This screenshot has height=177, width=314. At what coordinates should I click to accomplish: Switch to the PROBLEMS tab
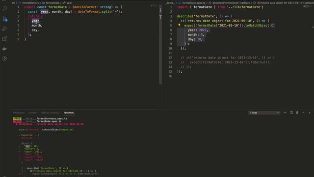[19, 113]
